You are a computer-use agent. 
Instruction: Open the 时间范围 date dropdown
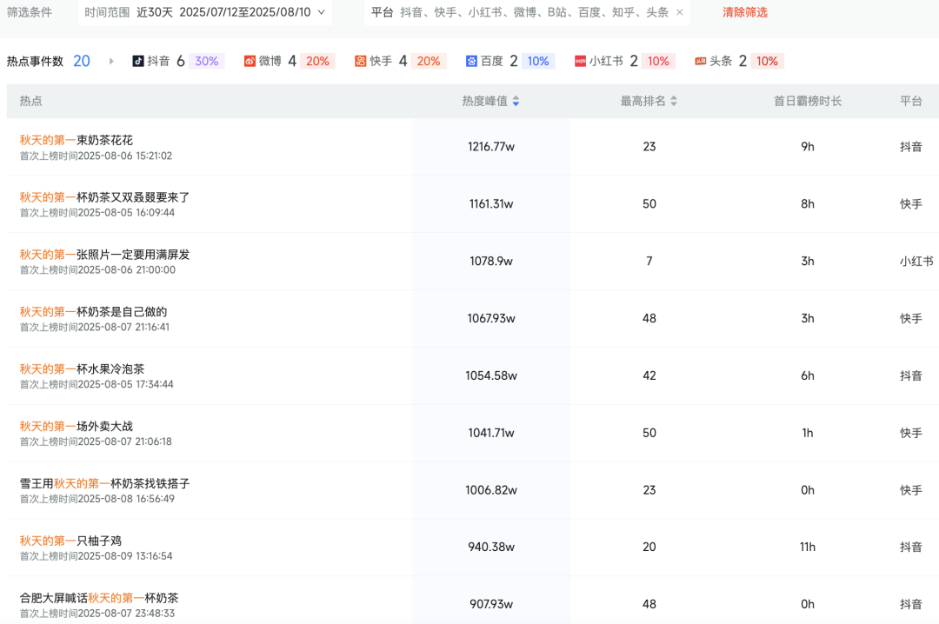205,12
